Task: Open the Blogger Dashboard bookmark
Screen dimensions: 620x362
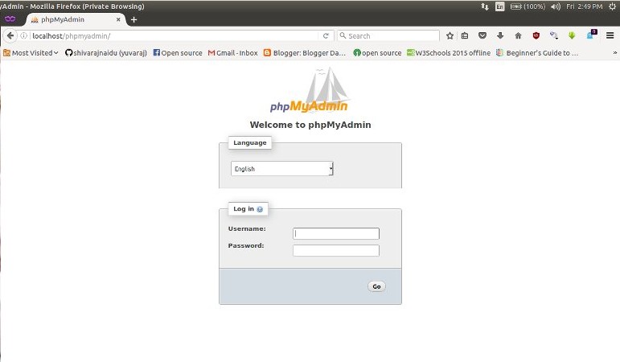Action: point(305,52)
